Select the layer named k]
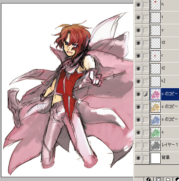179x181 pixels. (163, 81)
